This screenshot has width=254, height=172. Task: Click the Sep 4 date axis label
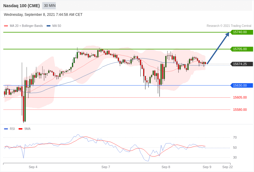click(x=33, y=167)
